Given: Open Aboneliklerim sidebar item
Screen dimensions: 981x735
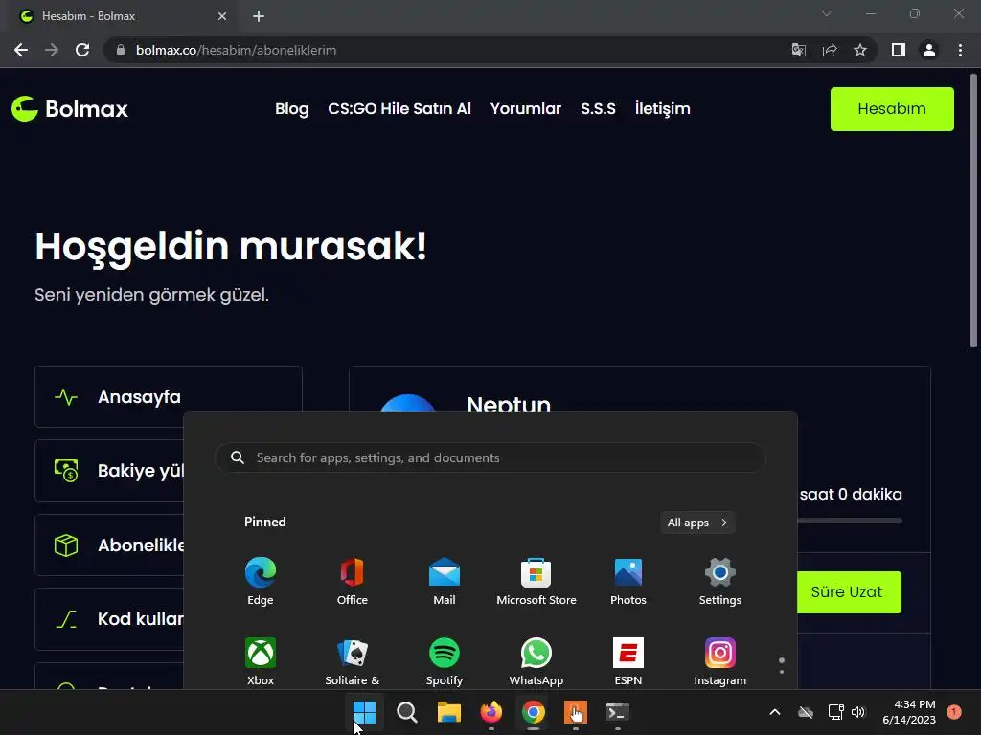Looking at the screenshot, I should click(109, 545).
